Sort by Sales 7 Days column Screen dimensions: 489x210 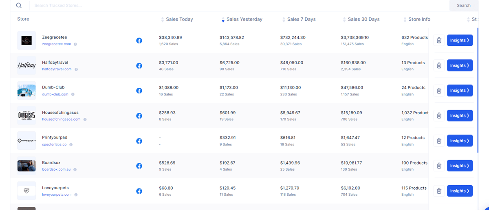(x=299, y=19)
